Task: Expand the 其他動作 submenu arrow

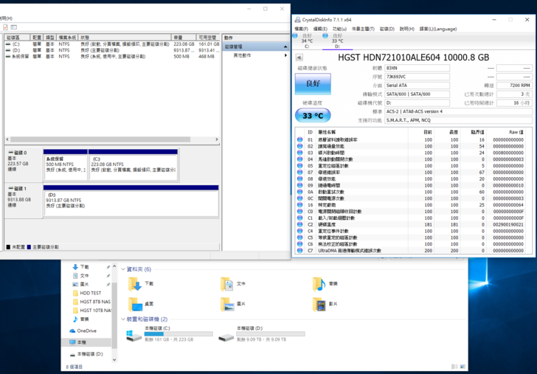Action: [286, 55]
